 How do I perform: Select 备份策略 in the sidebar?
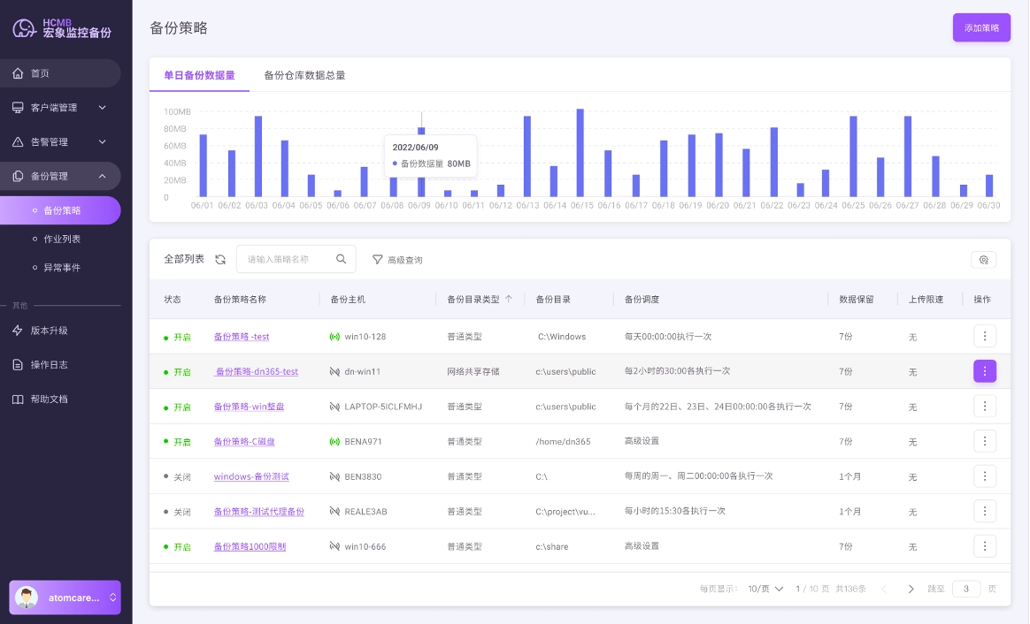pos(60,210)
